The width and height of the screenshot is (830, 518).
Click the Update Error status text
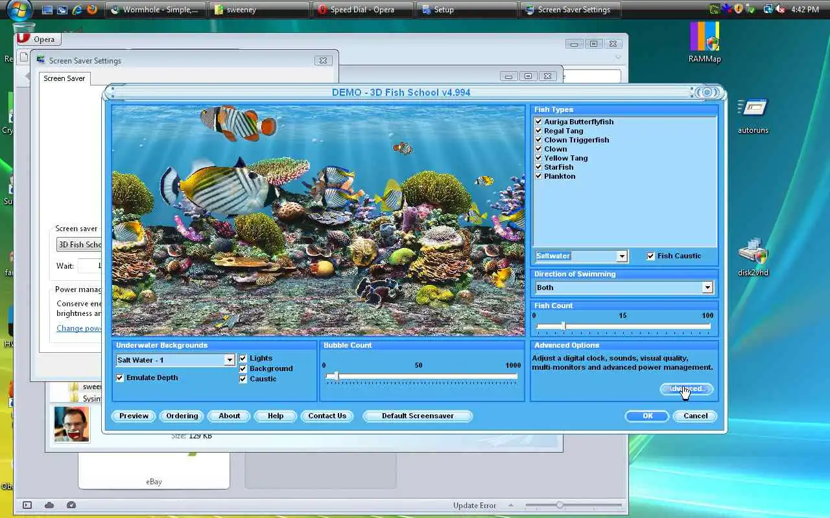click(475, 505)
